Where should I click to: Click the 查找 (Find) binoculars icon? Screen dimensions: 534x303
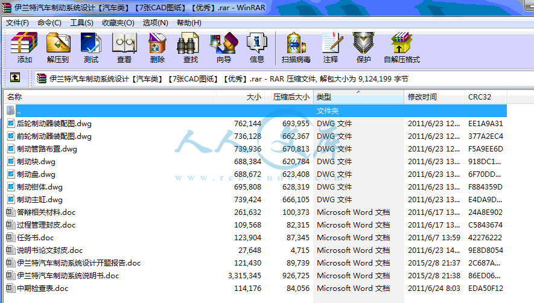click(188, 43)
